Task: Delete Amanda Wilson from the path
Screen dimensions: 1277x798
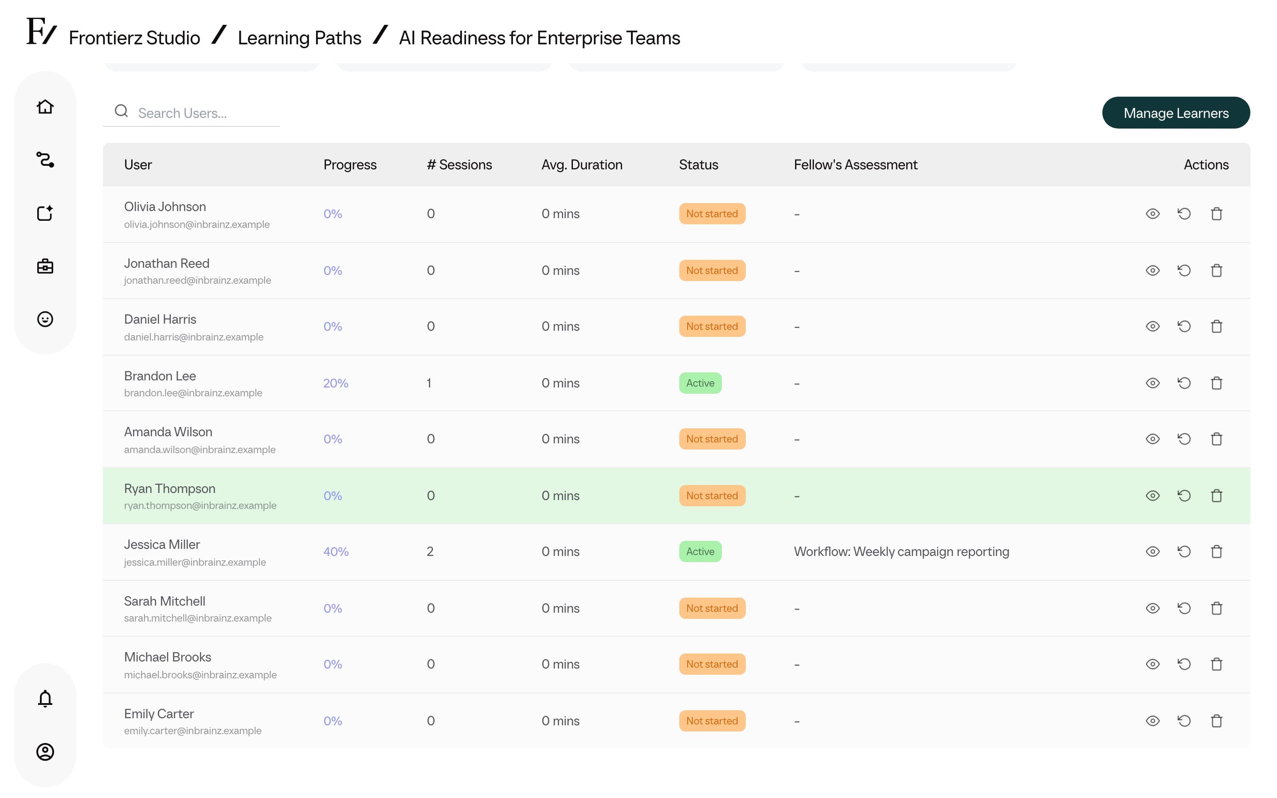Action: 1216,438
